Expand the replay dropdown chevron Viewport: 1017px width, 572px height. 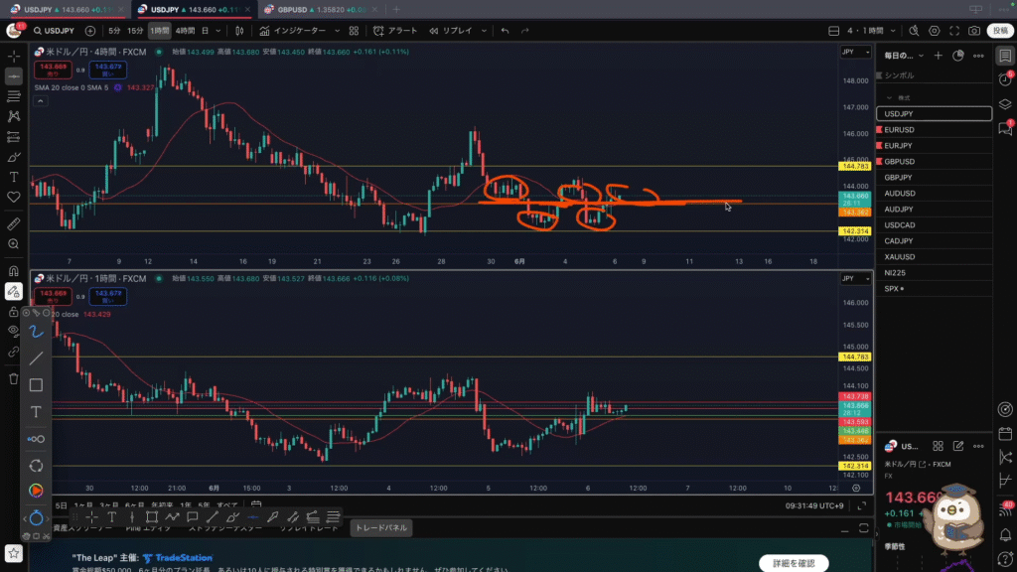[x=484, y=31]
